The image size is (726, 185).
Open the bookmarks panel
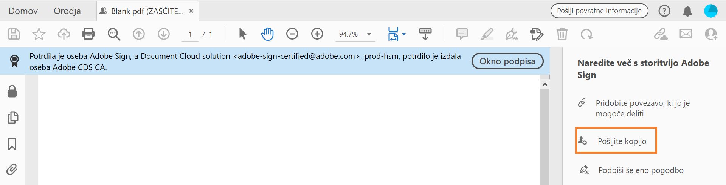pos(12,144)
